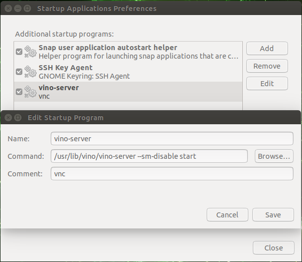Click the gears icon beside Snap autostart helper
Image resolution: width=302 pixels, height=262 pixels.
[x=31, y=52]
